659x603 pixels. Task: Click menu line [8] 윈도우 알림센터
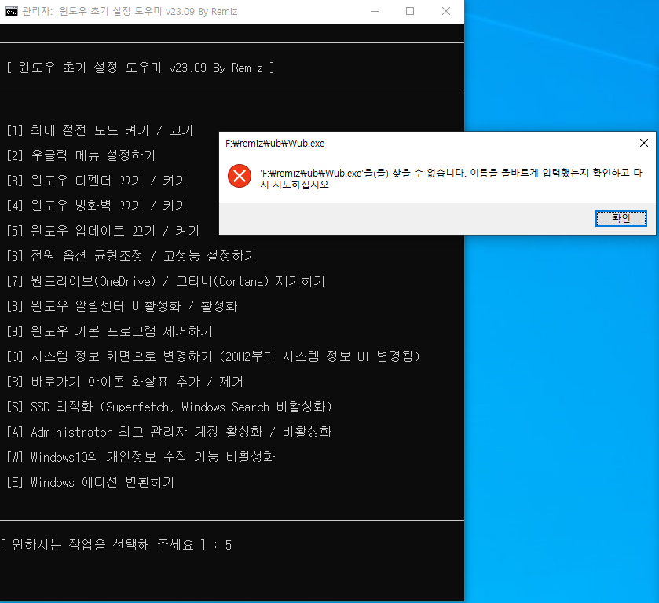pos(123,306)
